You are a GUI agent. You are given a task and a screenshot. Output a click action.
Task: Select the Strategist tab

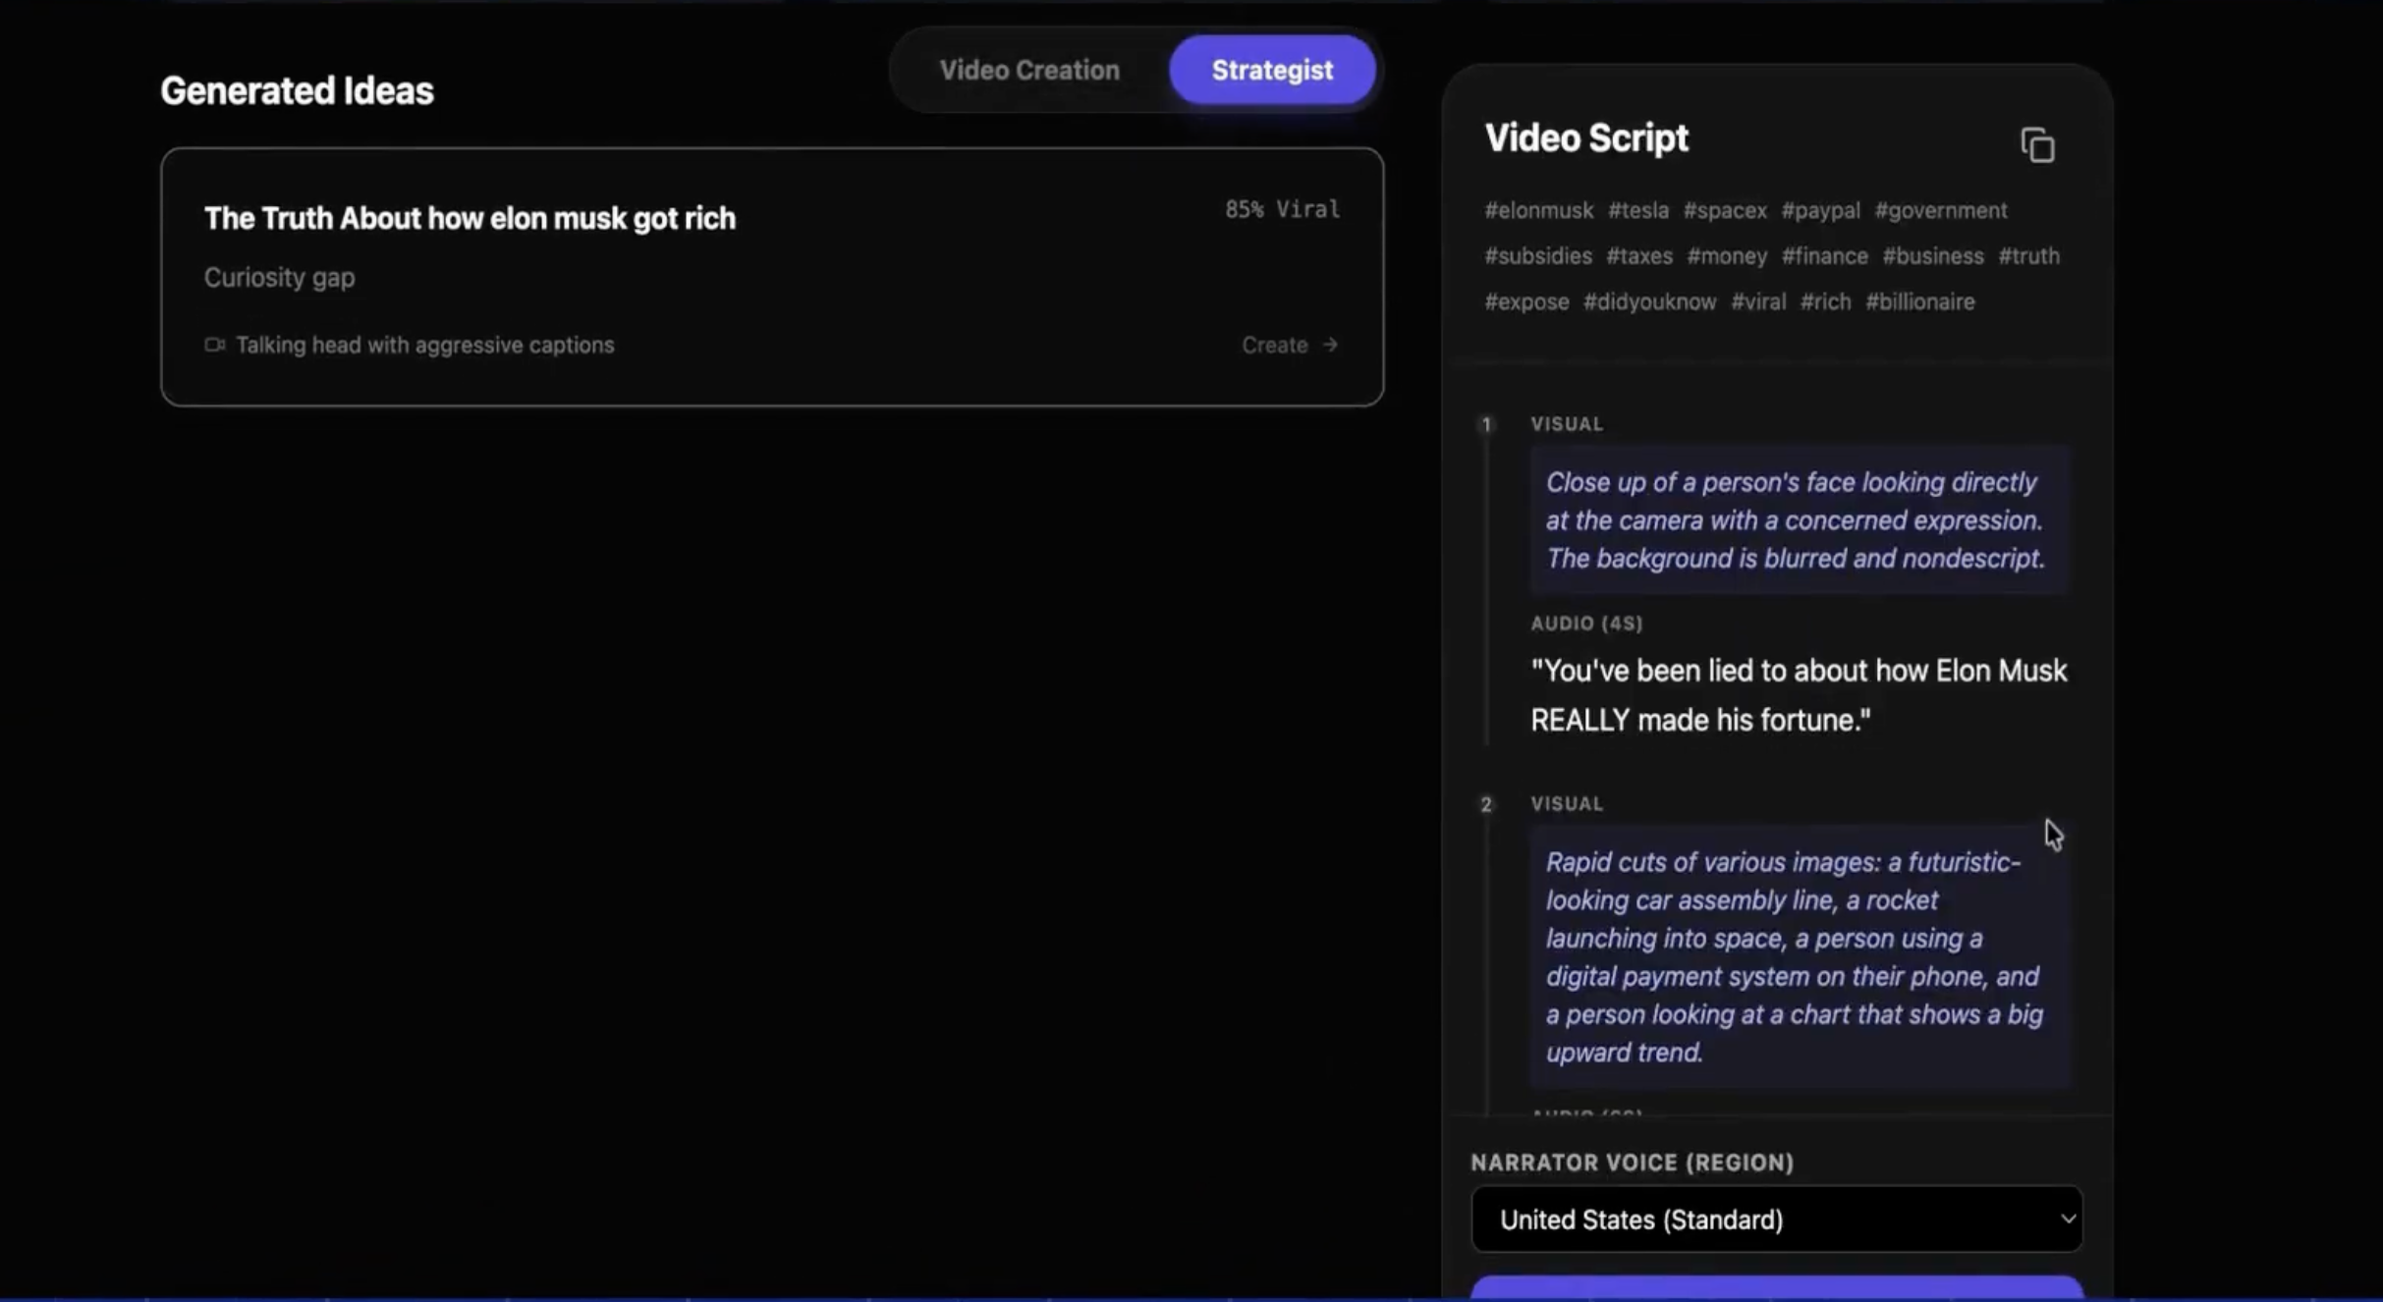(1271, 70)
